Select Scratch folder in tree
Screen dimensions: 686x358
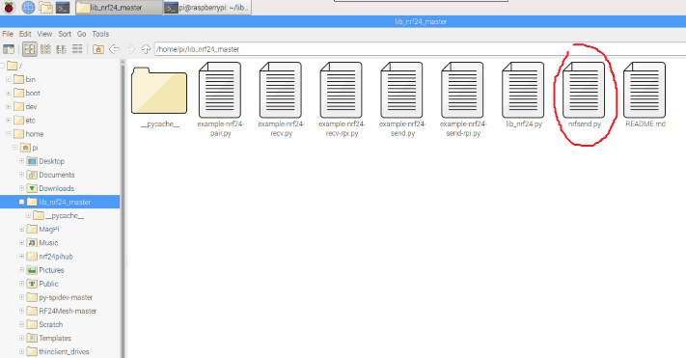(45, 324)
